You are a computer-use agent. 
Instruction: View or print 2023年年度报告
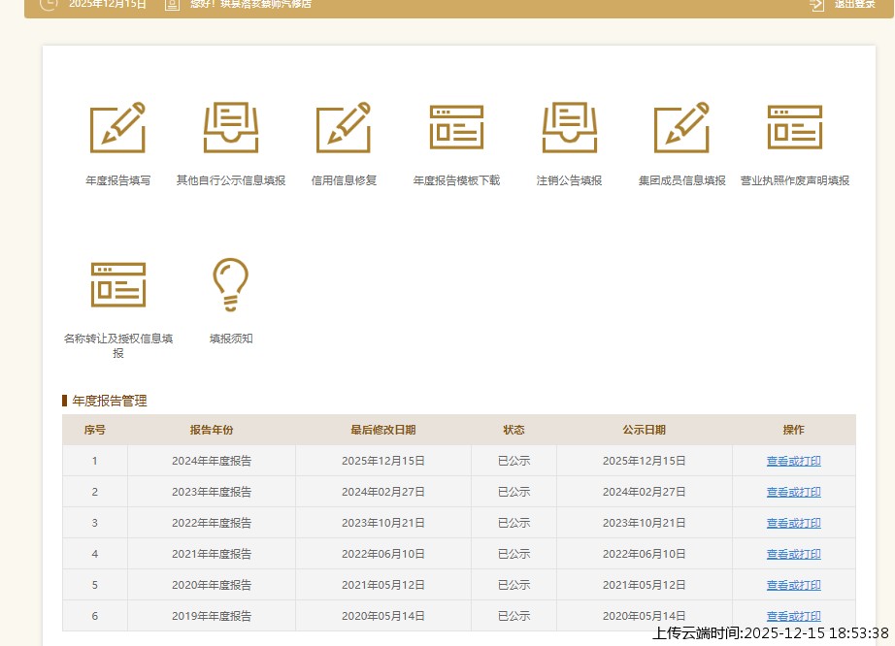click(793, 492)
